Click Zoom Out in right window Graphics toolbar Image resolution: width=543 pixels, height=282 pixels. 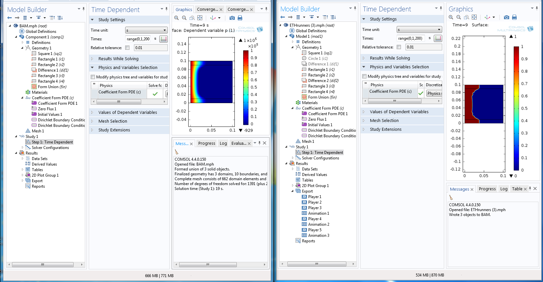[x=458, y=17]
